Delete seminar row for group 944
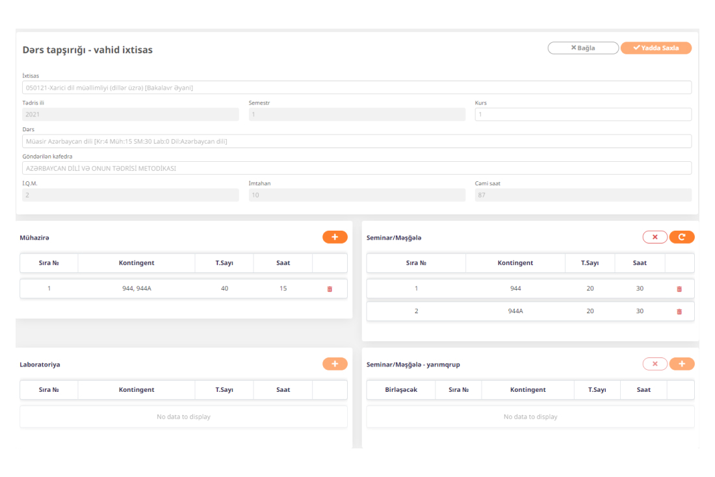 pos(679,289)
